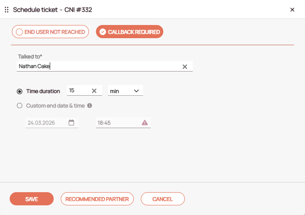
Task: Select the Time duration radio button
Action: point(19,91)
